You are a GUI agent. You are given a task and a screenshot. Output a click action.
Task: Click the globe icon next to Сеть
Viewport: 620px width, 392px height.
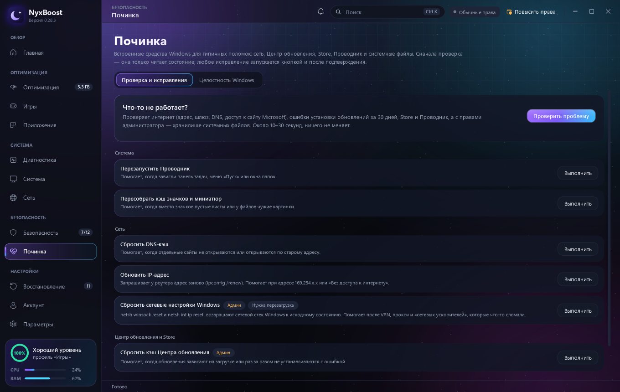pyautogui.click(x=14, y=198)
